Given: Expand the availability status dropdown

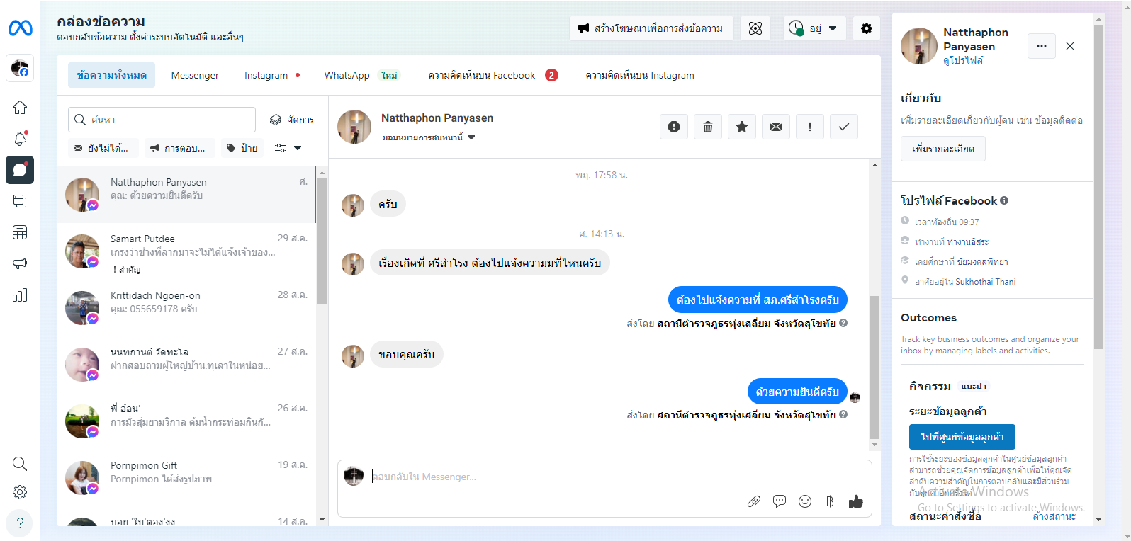Looking at the screenshot, I should [x=815, y=28].
